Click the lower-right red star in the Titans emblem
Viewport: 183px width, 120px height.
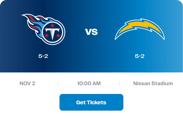pyautogui.click(x=58, y=35)
